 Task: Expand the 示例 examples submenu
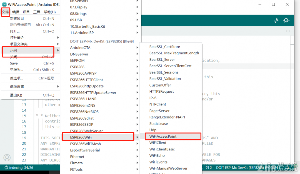[x=31, y=51]
